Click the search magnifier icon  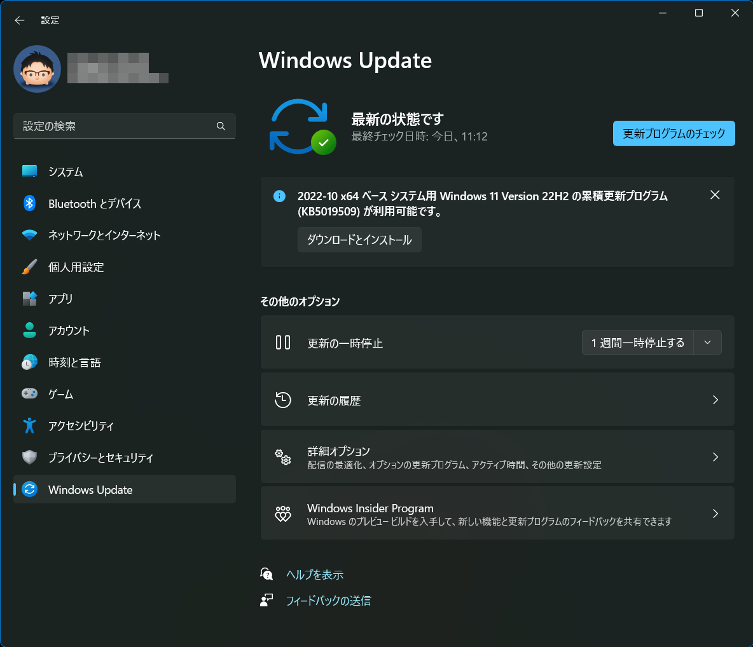point(221,126)
